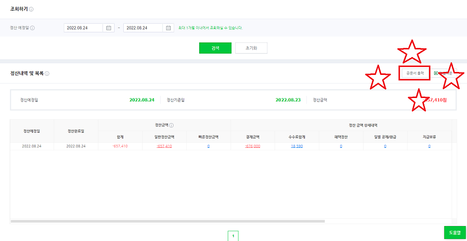The height and width of the screenshot is (241, 467).
Task: Show info tooltip beside 조회하기 heading
Action: pyautogui.click(x=31, y=9)
